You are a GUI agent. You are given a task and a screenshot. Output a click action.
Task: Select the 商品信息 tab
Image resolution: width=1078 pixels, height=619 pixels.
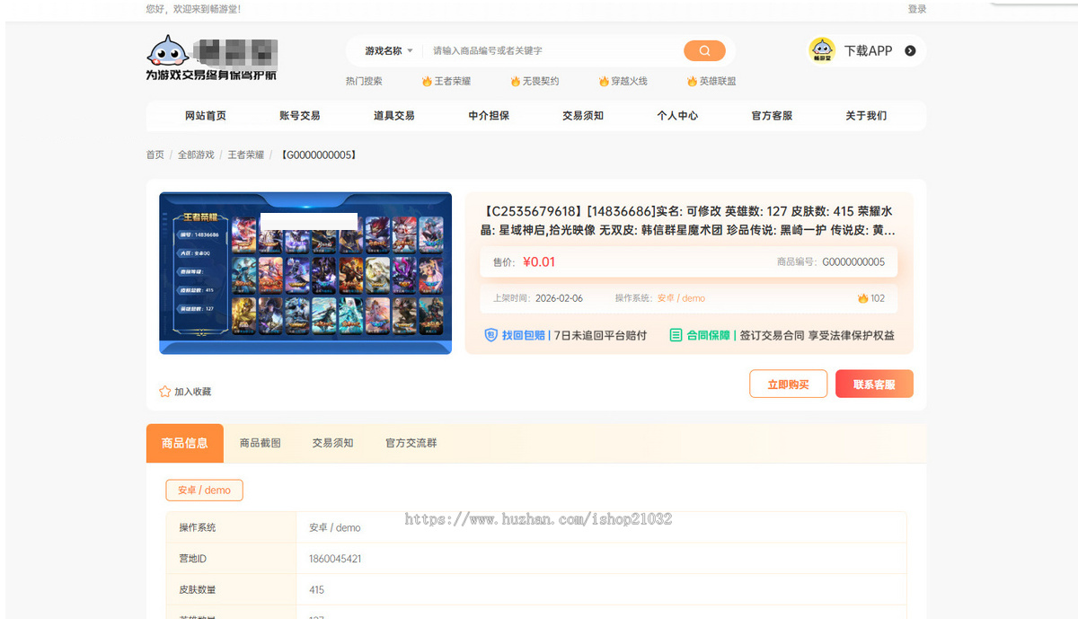tap(185, 443)
